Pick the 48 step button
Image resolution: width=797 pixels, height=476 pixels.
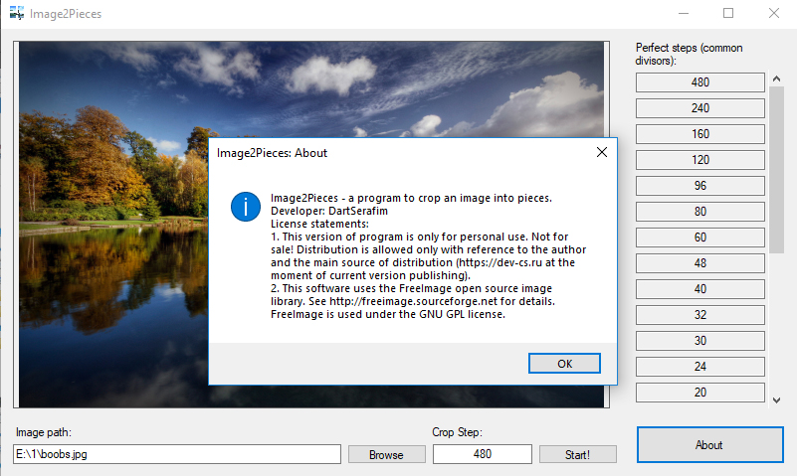[x=699, y=263]
